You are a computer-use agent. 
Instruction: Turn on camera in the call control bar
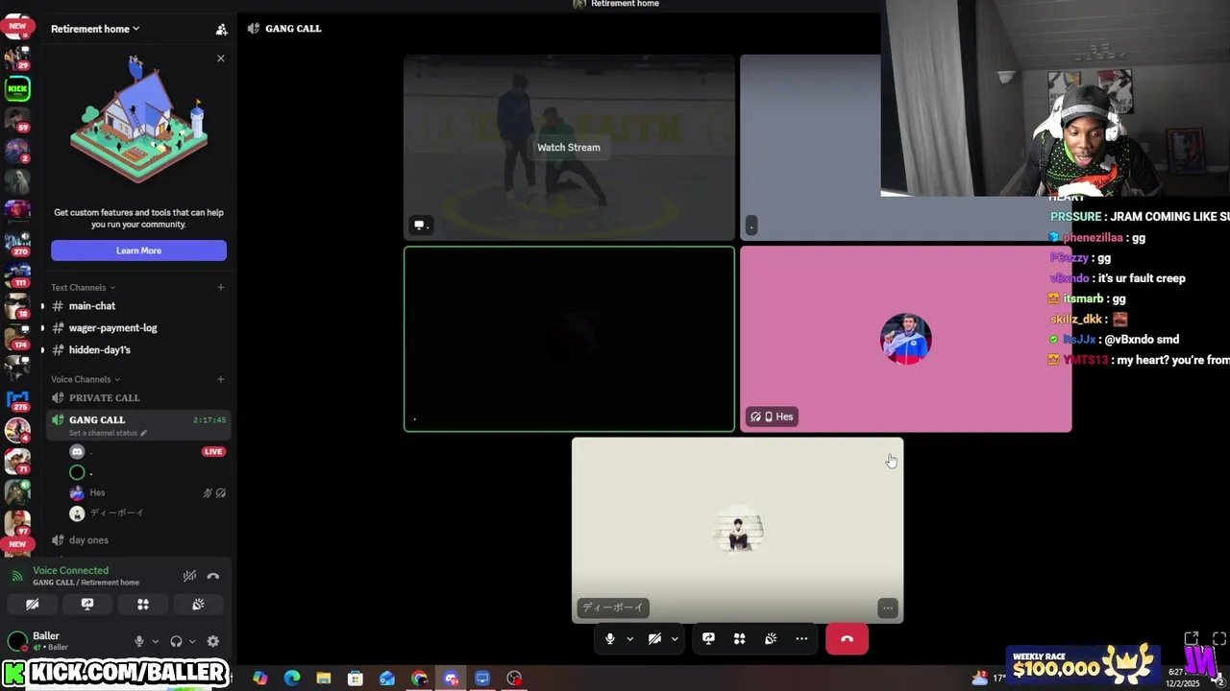tap(654, 639)
